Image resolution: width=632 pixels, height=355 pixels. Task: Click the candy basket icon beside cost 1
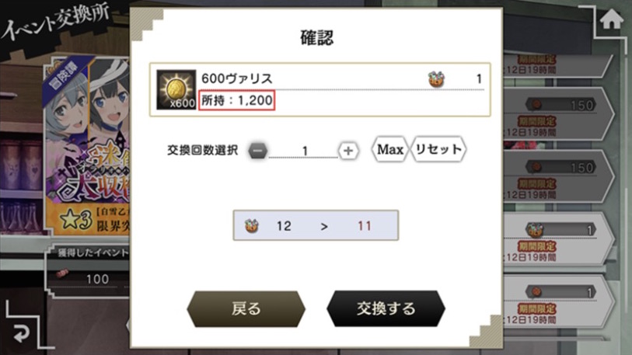tap(436, 79)
